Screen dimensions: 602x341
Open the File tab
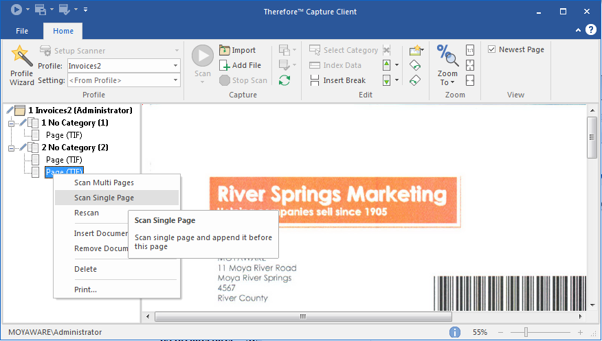22,31
